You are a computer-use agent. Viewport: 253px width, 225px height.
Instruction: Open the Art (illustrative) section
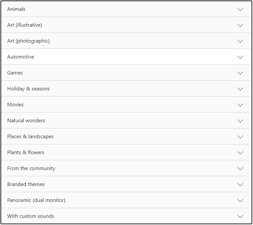(x=126, y=25)
